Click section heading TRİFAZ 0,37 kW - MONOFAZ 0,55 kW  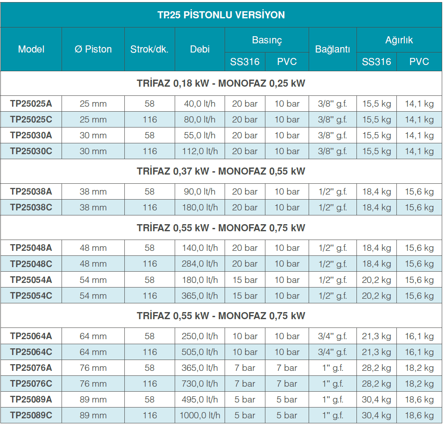coord(221,171)
